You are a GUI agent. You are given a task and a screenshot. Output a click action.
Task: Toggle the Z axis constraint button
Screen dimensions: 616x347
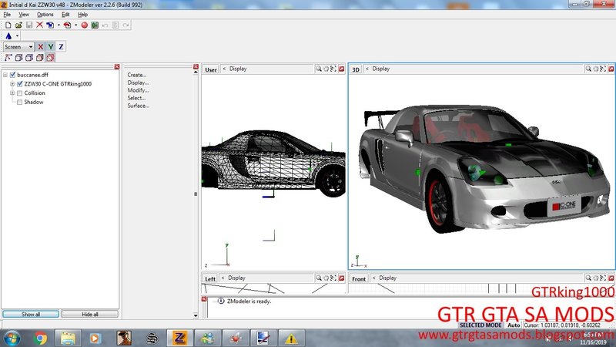[61, 47]
